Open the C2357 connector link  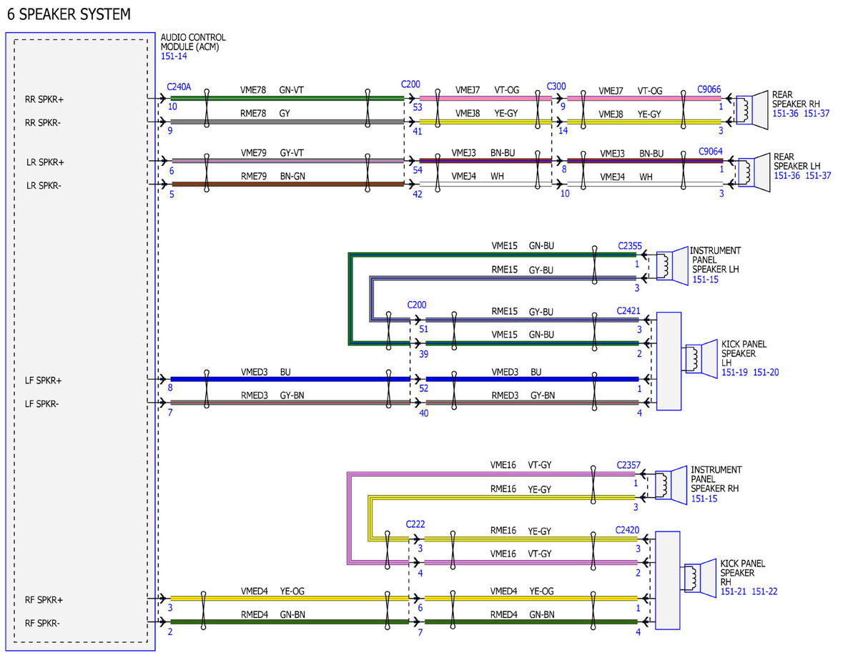point(629,466)
